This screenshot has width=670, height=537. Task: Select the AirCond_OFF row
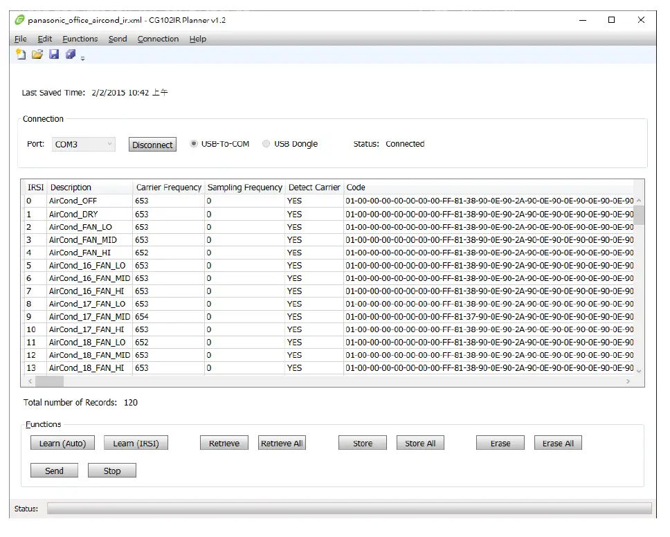[329, 201]
